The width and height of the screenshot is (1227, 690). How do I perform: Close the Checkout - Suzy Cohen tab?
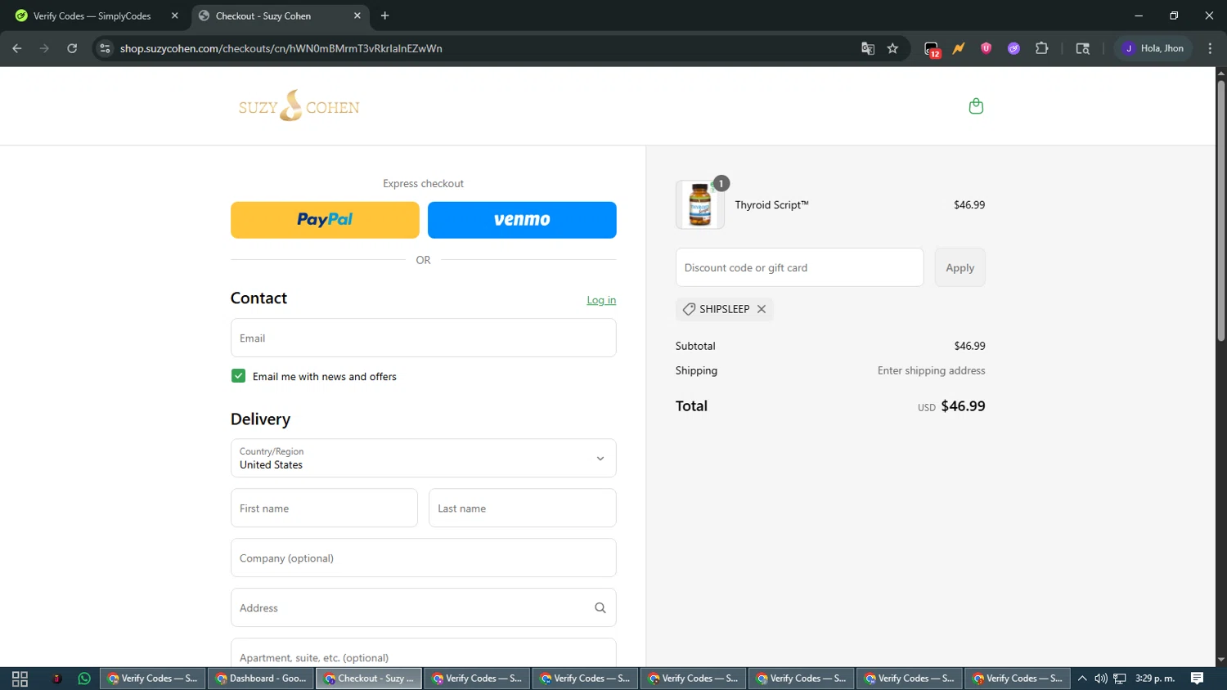point(357,16)
